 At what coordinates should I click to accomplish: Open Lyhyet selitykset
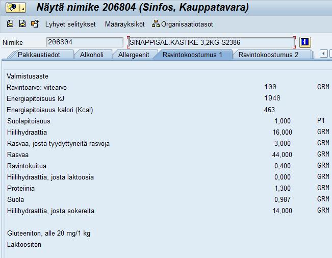(70, 24)
